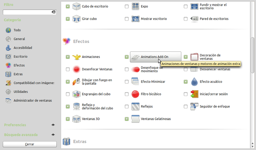The height and width of the screenshot is (150, 256).
Task: Open the Efecto acuático water drop icon
Action: [195, 82]
